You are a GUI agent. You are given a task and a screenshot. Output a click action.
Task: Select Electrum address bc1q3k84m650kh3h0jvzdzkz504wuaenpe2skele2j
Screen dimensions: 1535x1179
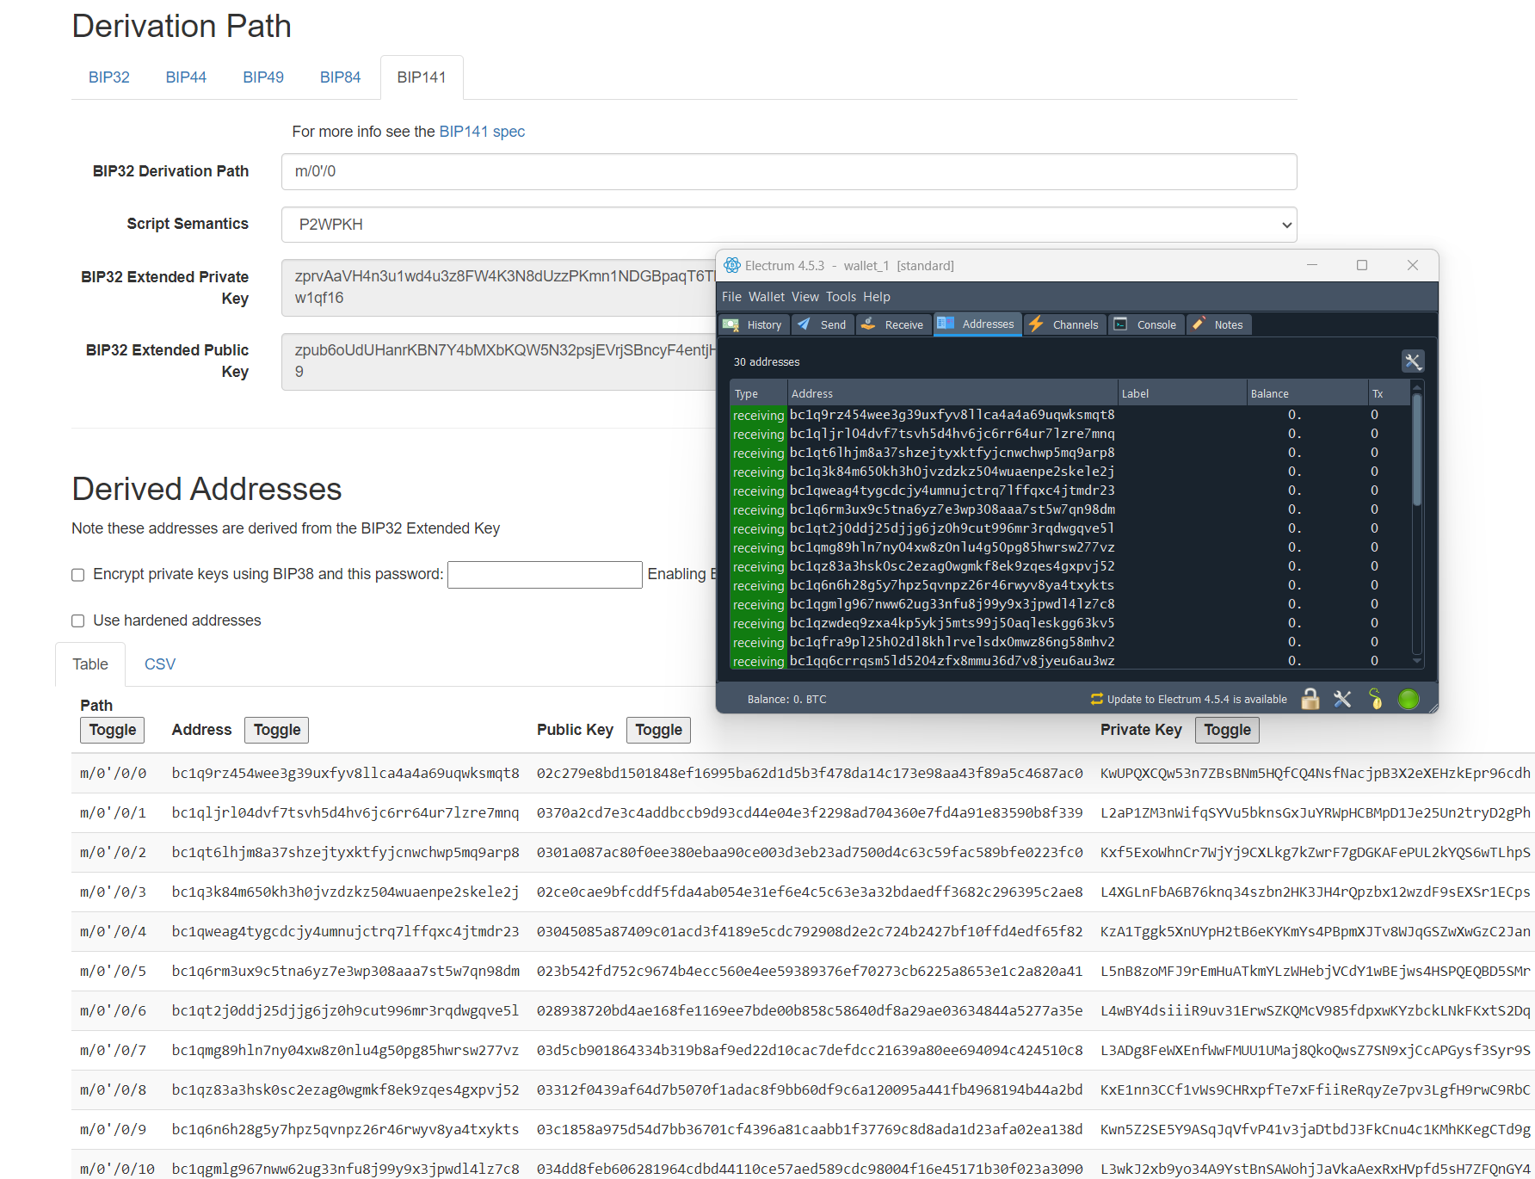(x=952, y=472)
